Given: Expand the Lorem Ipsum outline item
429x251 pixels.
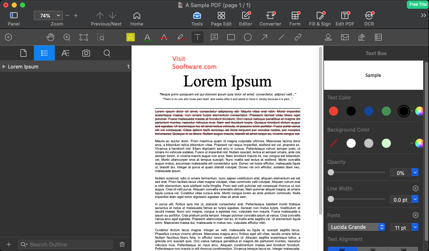Looking at the screenshot, I should click(4, 67).
